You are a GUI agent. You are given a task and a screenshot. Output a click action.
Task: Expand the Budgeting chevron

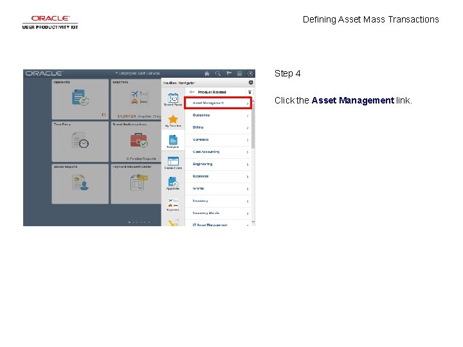tap(248, 116)
